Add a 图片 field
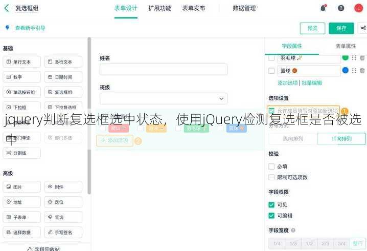The width and height of the screenshot is (367, 251). (x=21, y=187)
